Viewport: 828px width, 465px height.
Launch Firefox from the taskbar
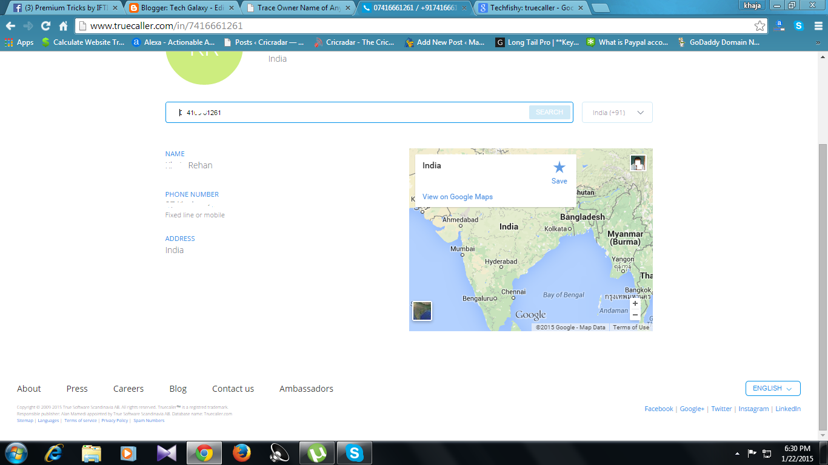click(241, 453)
